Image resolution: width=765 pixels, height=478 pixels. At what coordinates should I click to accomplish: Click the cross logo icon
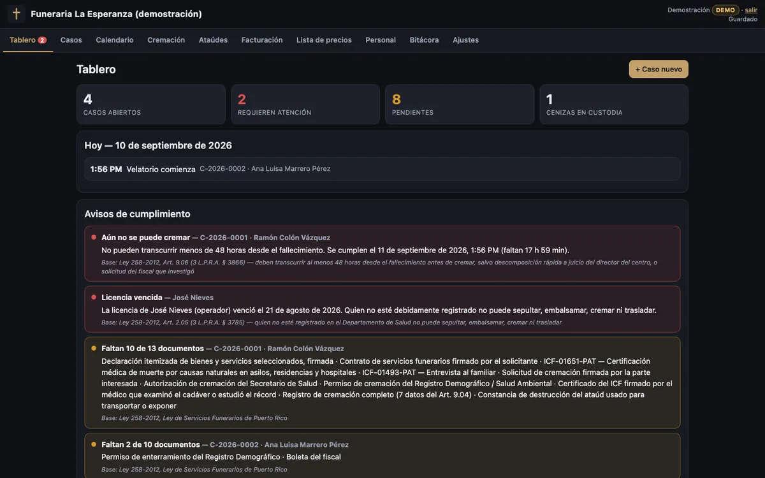click(x=17, y=14)
